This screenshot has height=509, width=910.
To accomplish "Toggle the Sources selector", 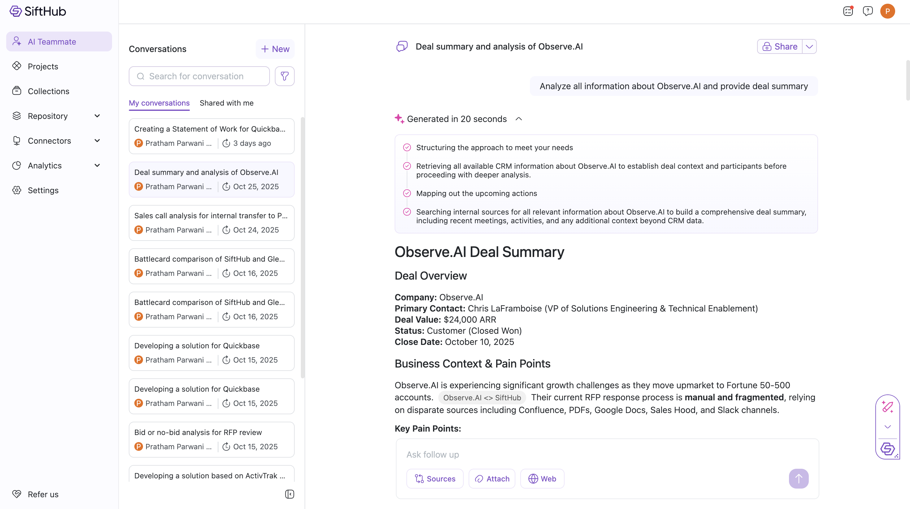I will click(435, 479).
